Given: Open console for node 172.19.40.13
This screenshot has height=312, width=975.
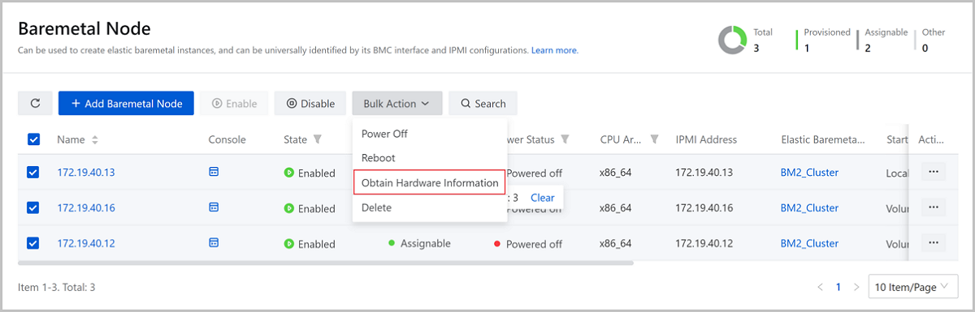Looking at the screenshot, I should pyautogui.click(x=214, y=172).
